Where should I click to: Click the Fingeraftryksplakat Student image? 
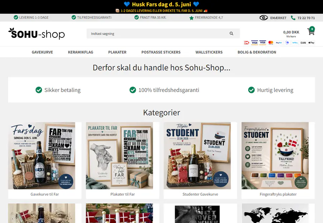point(275,156)
